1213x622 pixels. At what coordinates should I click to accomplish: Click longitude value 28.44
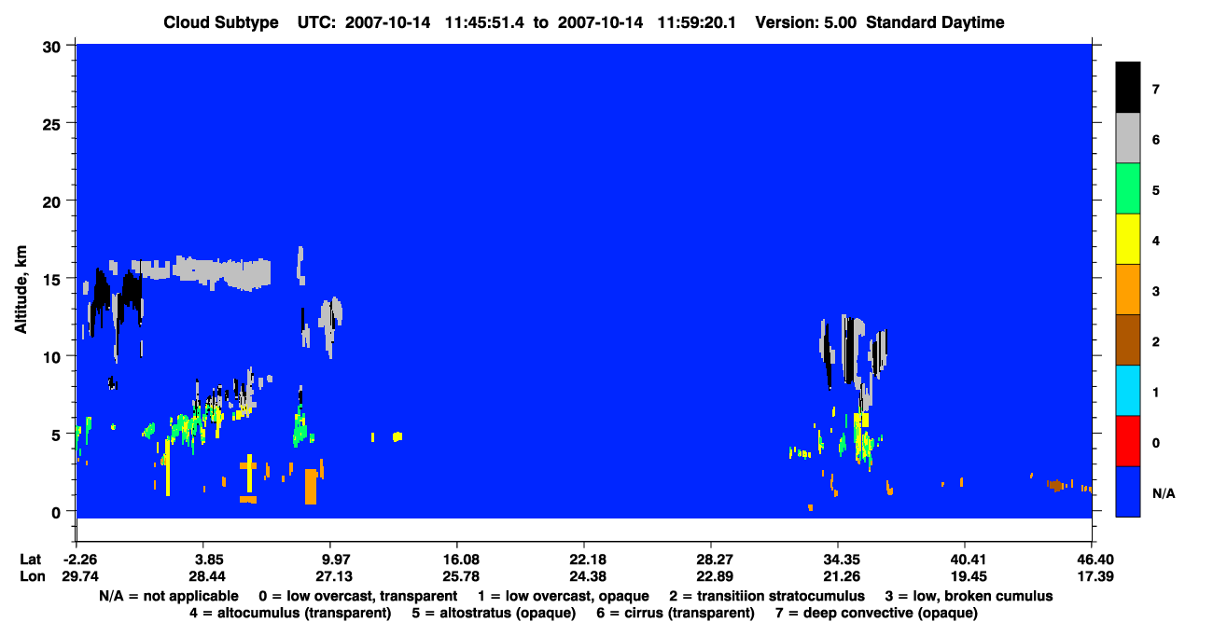[x=205, y=575]
